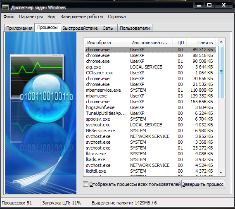Select the alg.exe process
This screenshot has width=235, height=209.
150,67
